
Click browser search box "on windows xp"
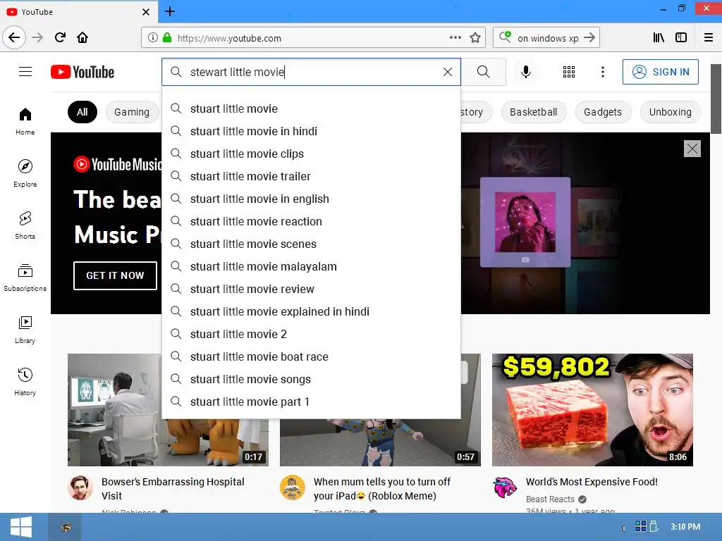[548, 38]
